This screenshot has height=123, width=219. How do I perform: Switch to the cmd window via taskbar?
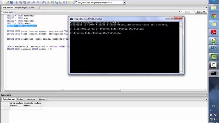coord(214,73)
